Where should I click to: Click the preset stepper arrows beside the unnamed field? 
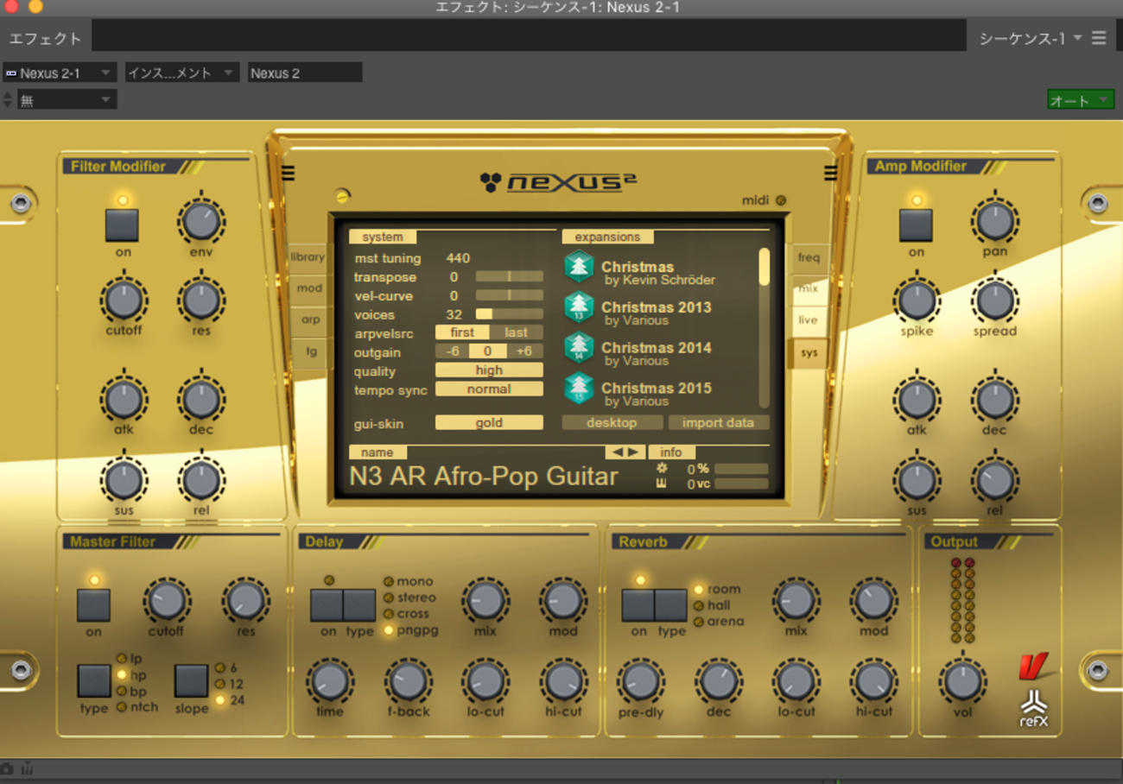[x=8, y=100]
